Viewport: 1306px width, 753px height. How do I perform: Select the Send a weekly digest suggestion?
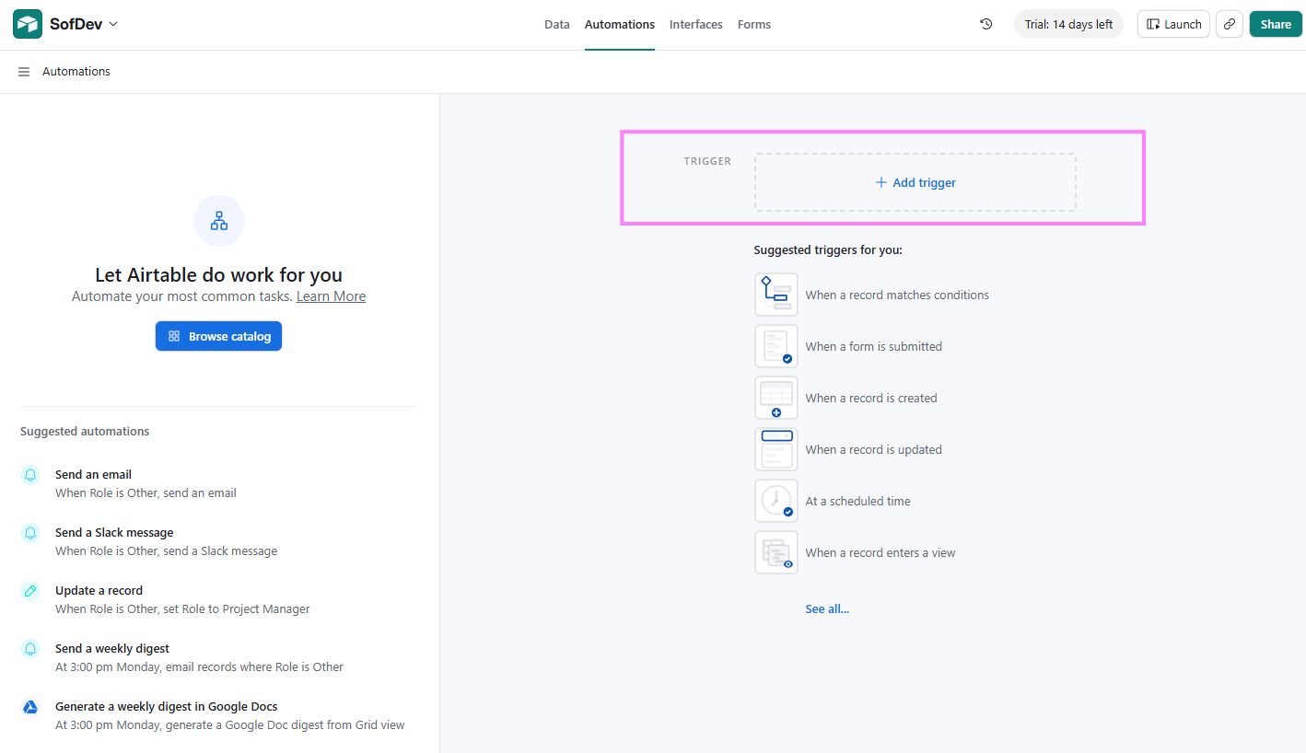pos(112,649)
